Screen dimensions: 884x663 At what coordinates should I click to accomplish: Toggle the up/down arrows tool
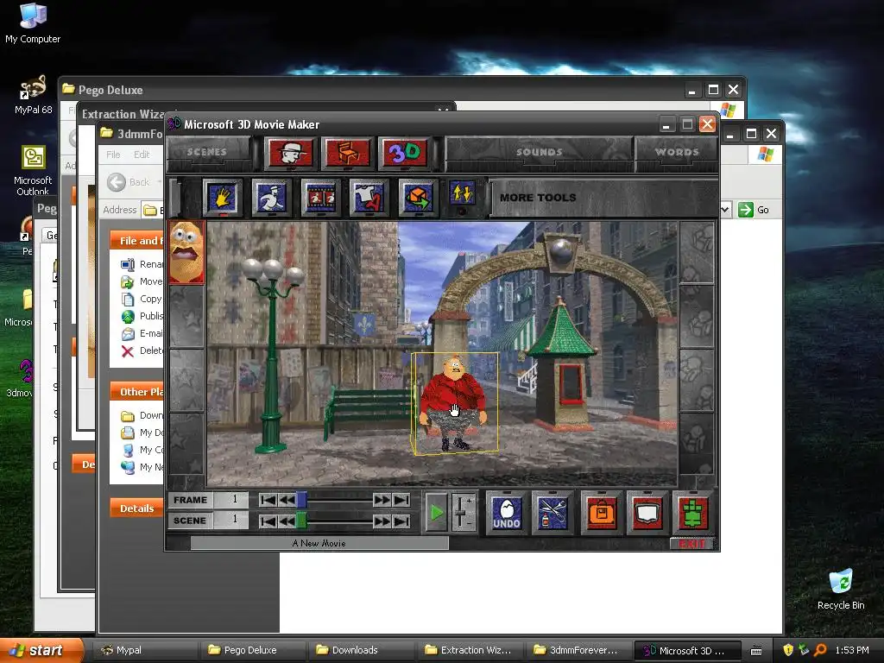(x=463, y=194)
